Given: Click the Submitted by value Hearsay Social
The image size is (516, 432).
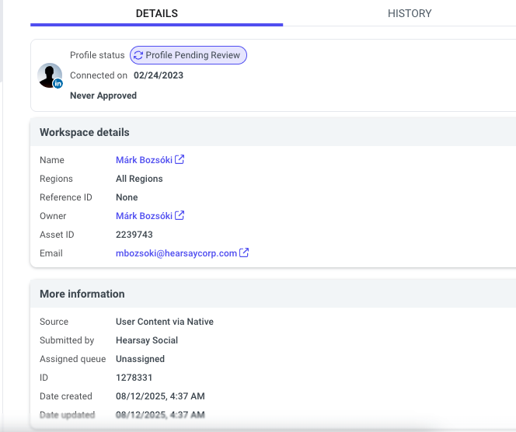Looking at the screenshot, I should tap(147, 340).
